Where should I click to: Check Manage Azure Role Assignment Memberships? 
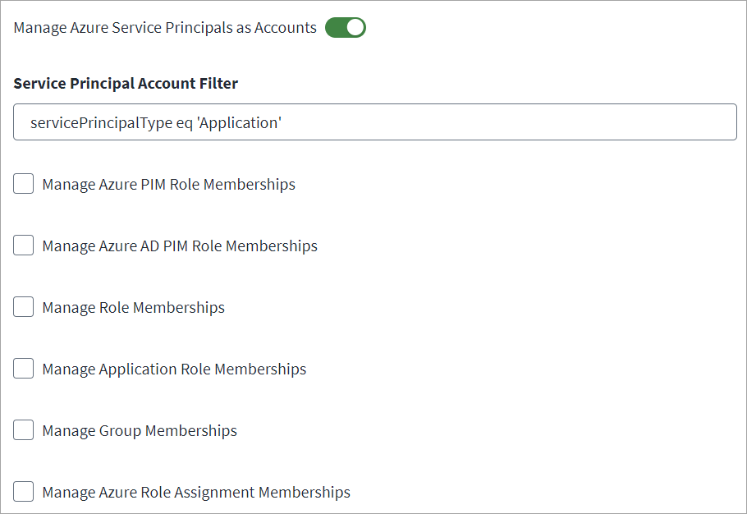pyautogui.click(x=23, y=491)
